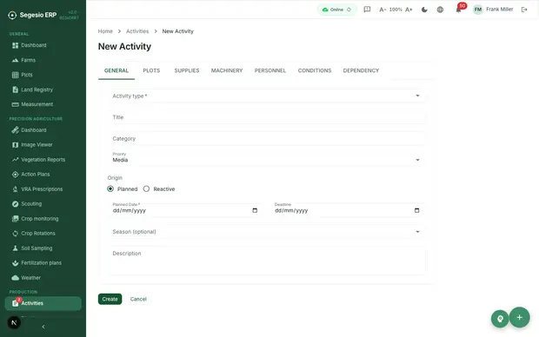This screenshot has width=539, height=337.
Task: Click the 100% font size reset label
Action: (396, 10)
